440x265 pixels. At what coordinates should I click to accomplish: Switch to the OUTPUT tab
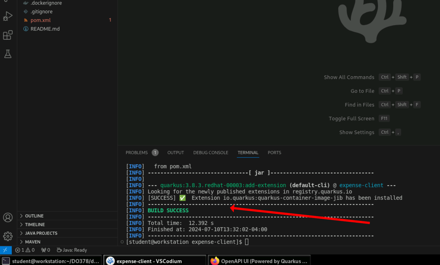[x=175, y=153]
